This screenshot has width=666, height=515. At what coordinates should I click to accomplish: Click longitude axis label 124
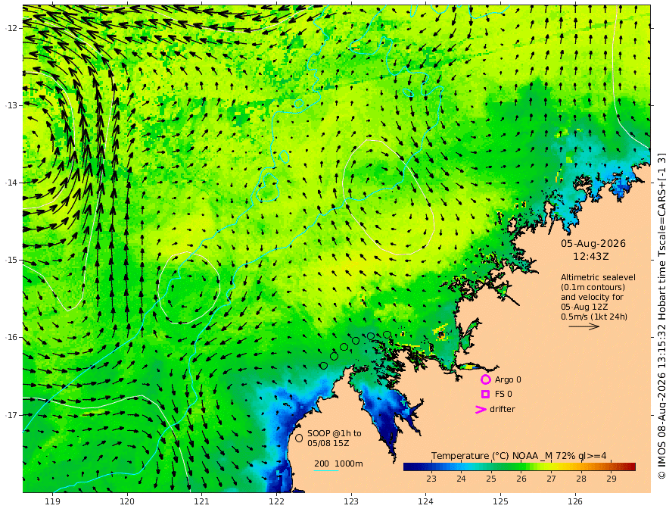tap(426, 501)
